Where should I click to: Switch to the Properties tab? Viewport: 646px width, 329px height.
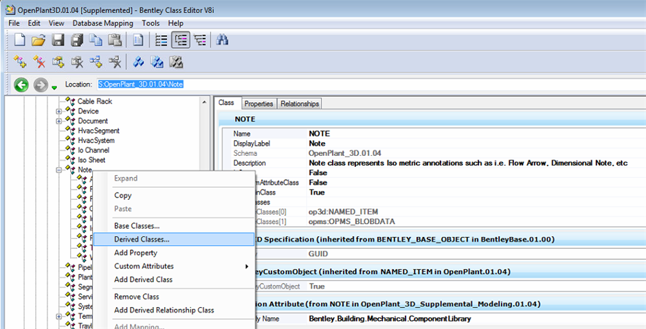pyautogui.click(x=258, y=104)
